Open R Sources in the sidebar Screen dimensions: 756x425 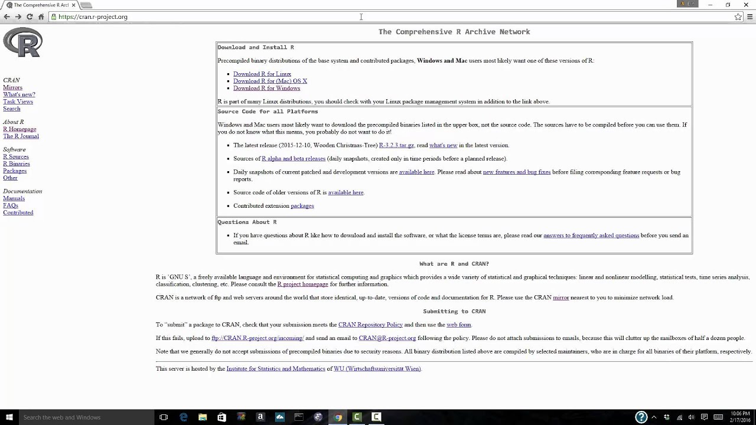point(16,157)
